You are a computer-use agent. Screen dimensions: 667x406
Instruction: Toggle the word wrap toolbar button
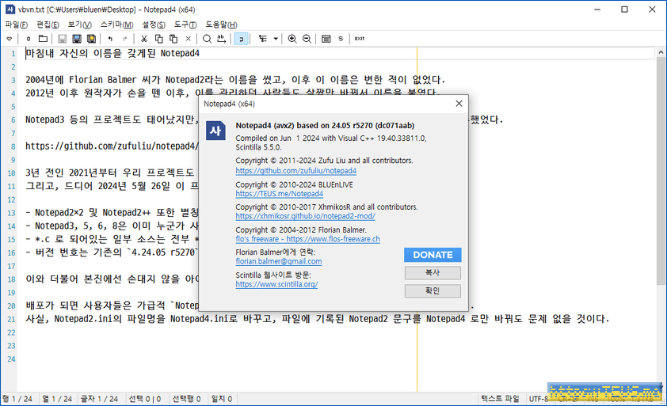pyautogui.click(x=241, y=39)
